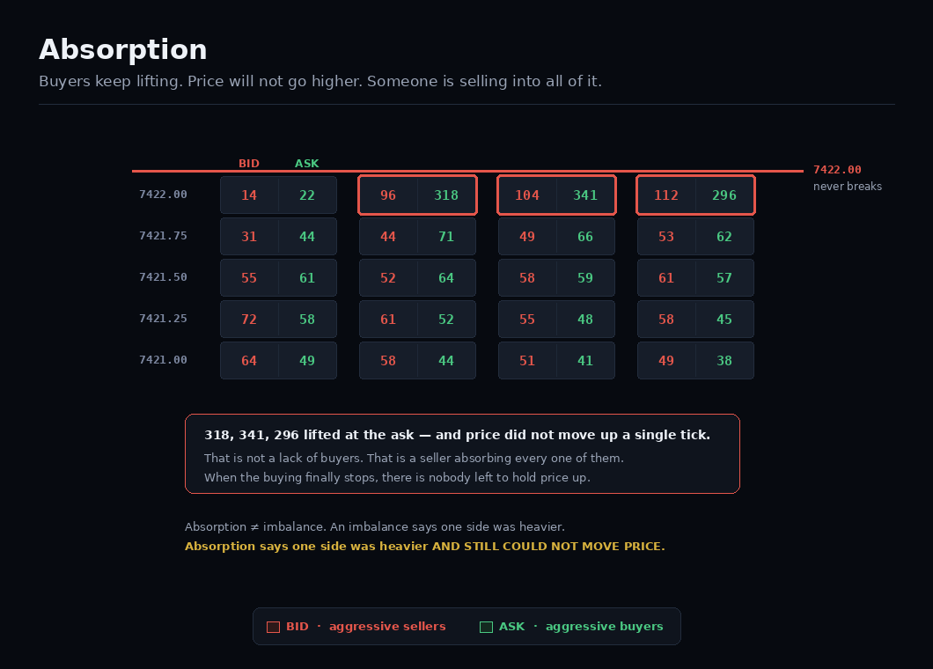Click the 'aggressive buyers' legend label
933x669 pixels.
click(604, 627)
